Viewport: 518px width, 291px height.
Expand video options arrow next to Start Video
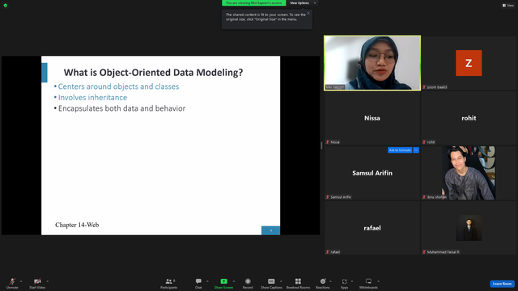[x=47, y=281]
